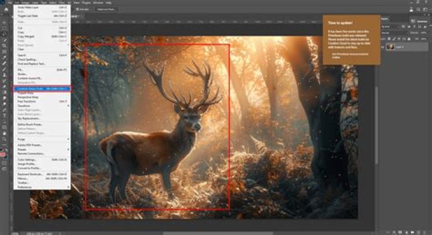432x235 pixels.
Task: Expand the Preferences submenu
Action: [x=42, y=187]
